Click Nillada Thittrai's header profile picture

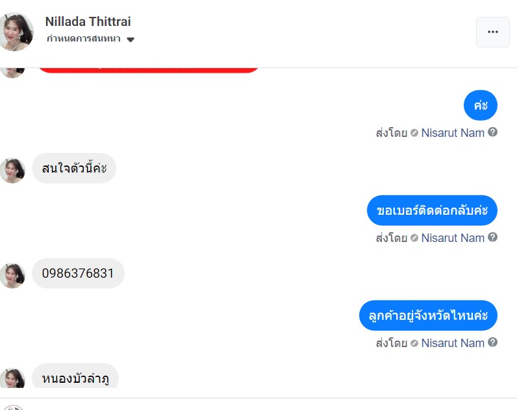16,31
